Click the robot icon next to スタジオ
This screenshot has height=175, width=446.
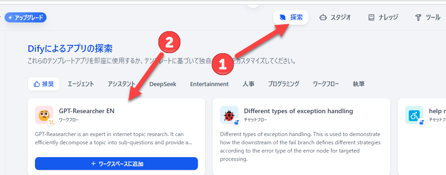tap(323, 17)
